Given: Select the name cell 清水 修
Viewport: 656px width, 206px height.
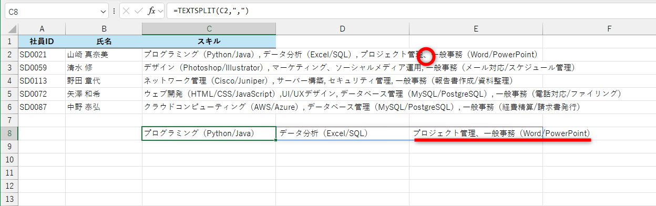Looking at the screenshot, I should point(104,68).
